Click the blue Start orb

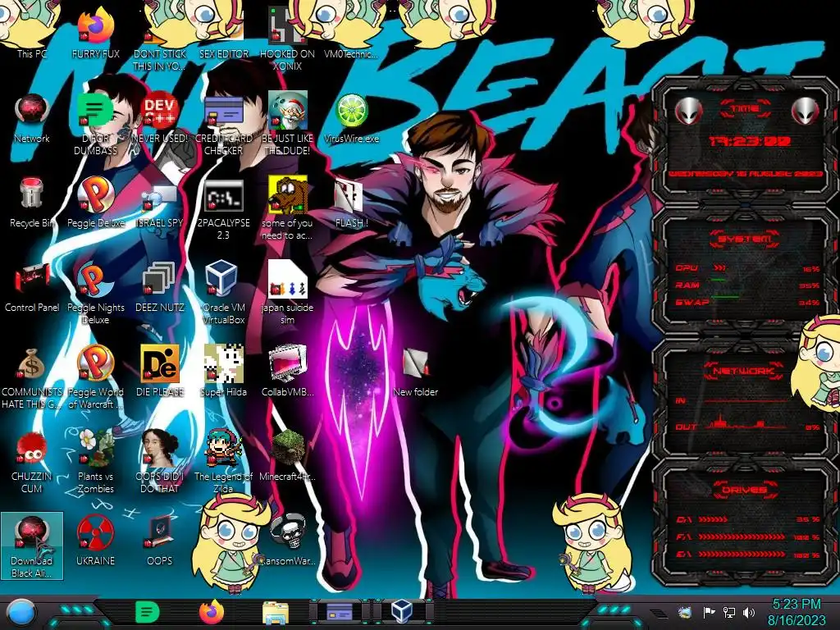pos(21,612)
